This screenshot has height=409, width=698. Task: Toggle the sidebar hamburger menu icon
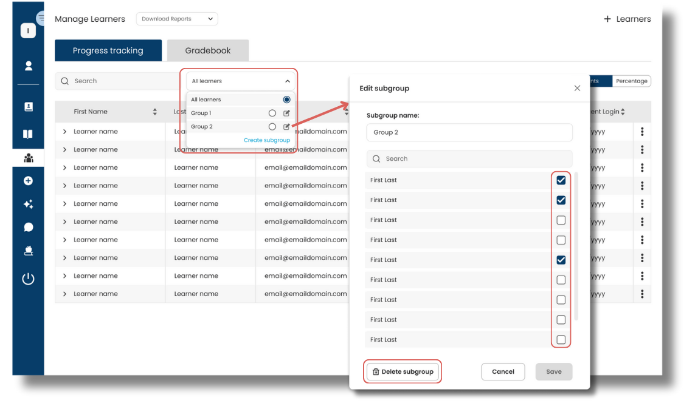[41, 18]
